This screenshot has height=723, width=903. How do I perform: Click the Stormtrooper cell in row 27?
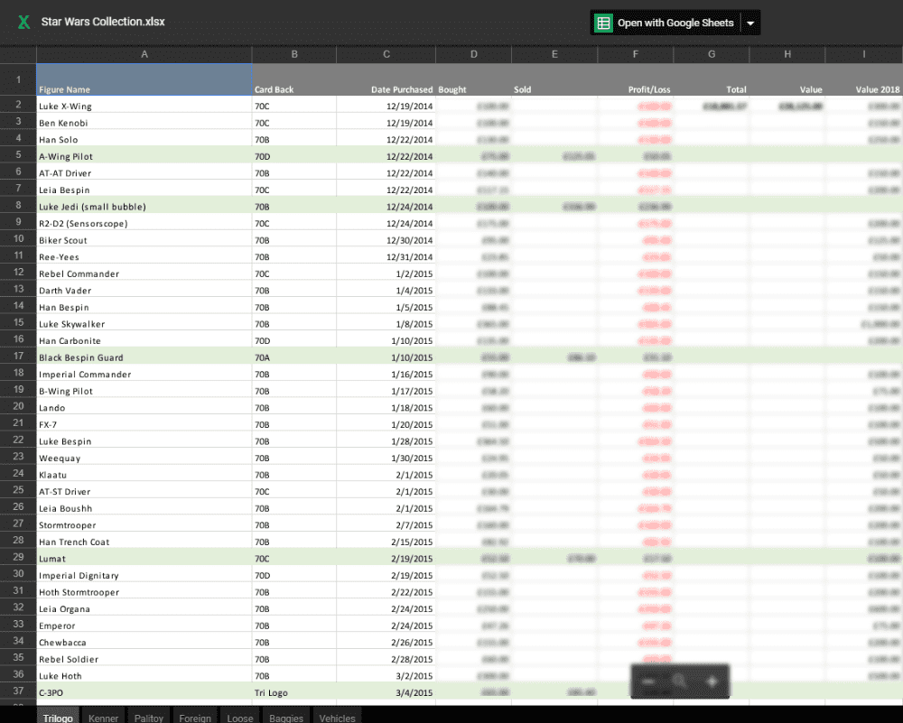[144, 525]
